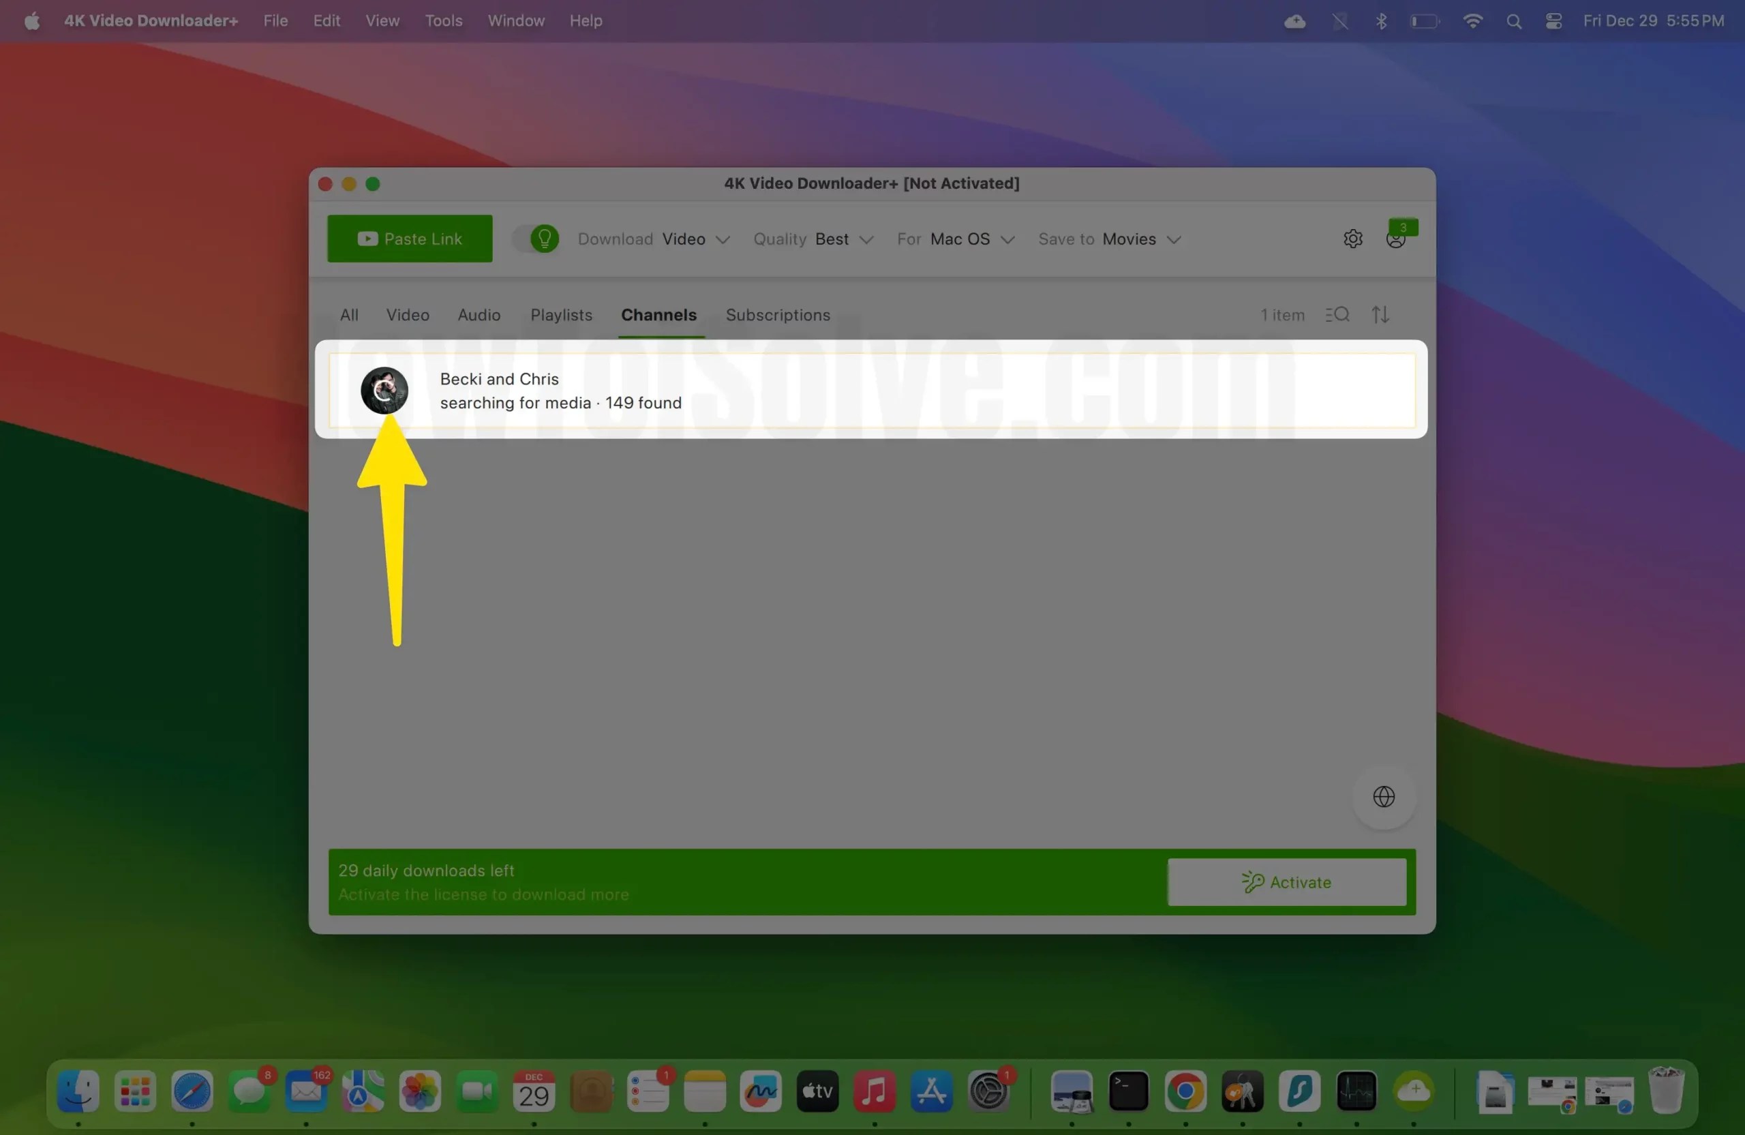This screenshot has width=1745, height=1135.
Task: Click the Smart Mode lightbulb icon
Action: coord(545,239)
